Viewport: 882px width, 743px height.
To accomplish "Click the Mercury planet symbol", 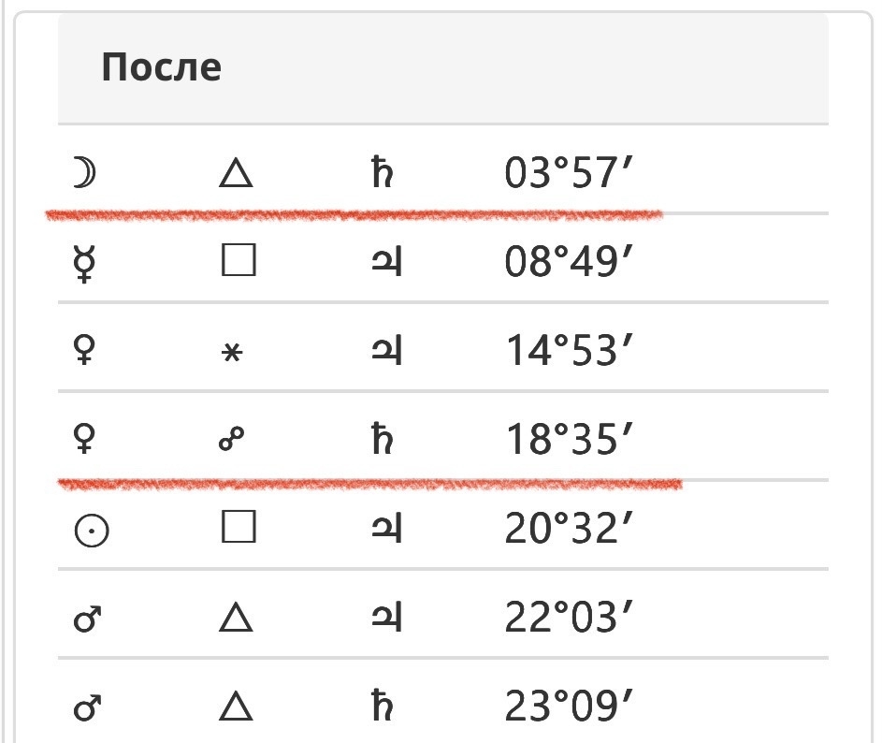I will point(87,264).
